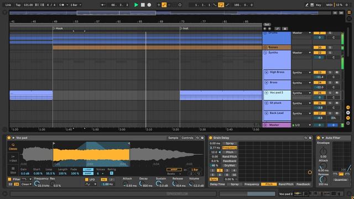Click the Set locator button

pyautogui.click(x=267, y=24)
